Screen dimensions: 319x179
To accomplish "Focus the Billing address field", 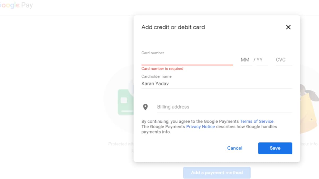I will 224,107.
